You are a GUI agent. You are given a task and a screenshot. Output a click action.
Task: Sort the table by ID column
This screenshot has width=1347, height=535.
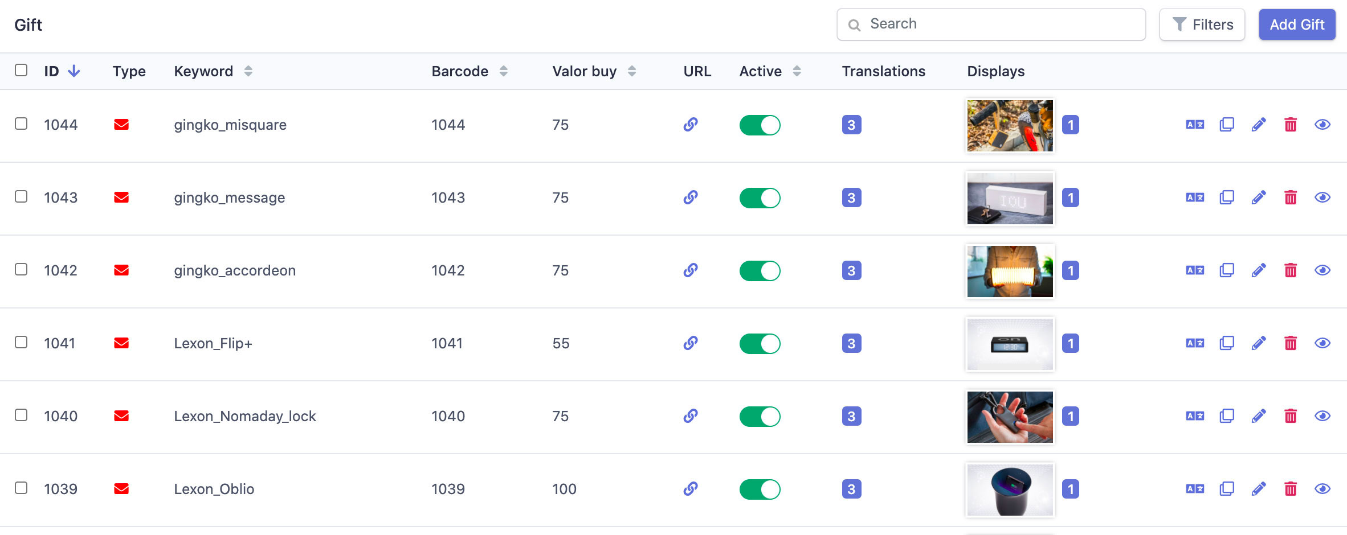pos(62,71)
